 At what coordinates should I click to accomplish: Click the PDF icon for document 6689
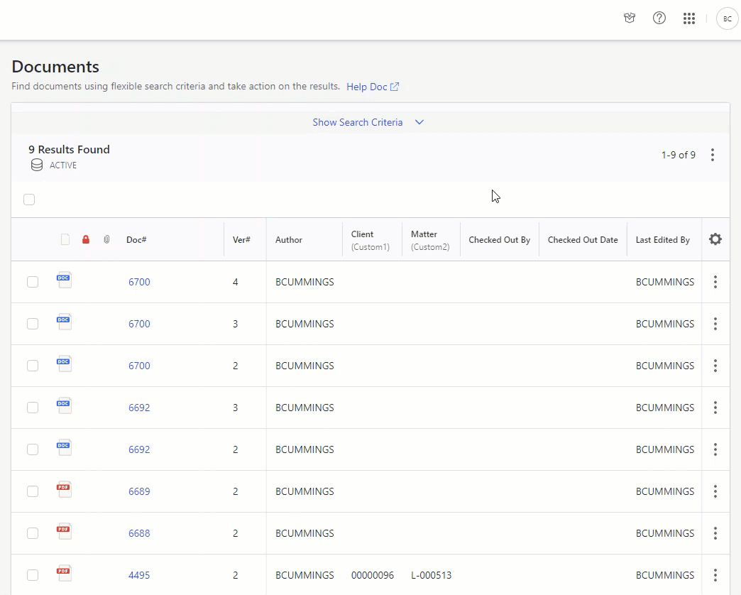click(x=64, y=490)
